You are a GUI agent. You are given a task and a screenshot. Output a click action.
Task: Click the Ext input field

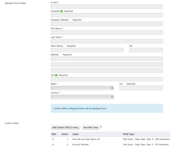[x=146, y=50]
